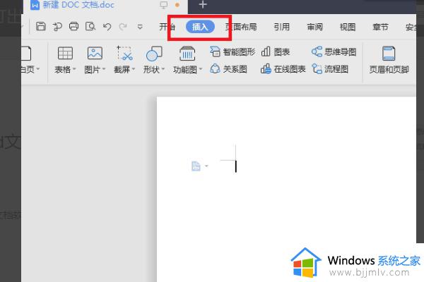Expand the quick access toolbar customize arrow
Viewport: 424px width, 282px height.
(140, 27)
